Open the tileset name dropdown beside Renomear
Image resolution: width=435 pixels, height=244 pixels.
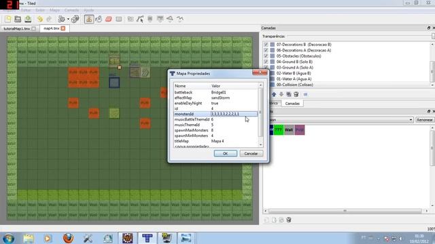tap(411, 120)
